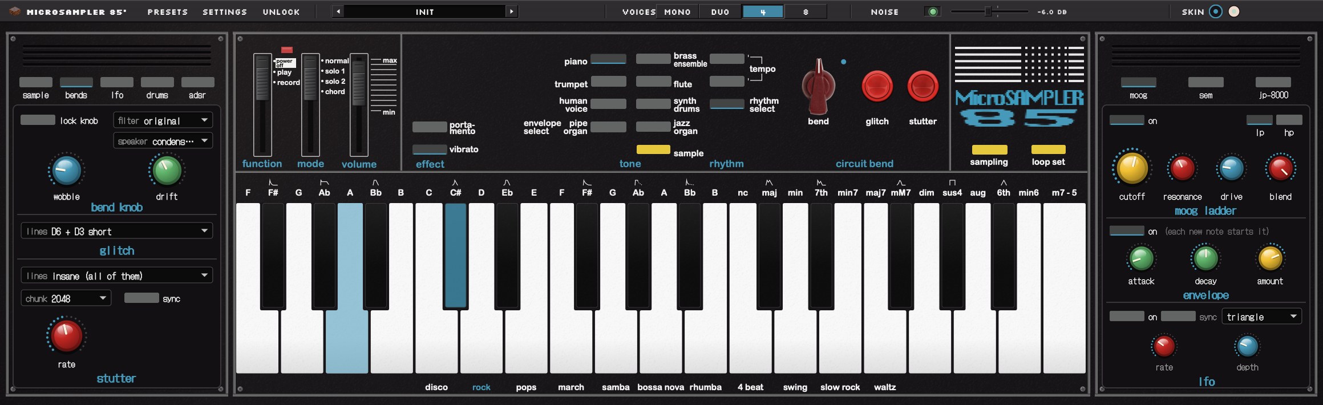Adjust the green drift knob

(167, 171)
